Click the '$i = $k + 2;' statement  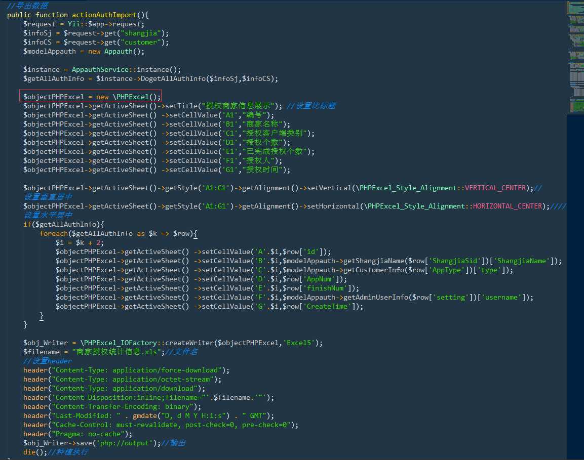(80, 243)
